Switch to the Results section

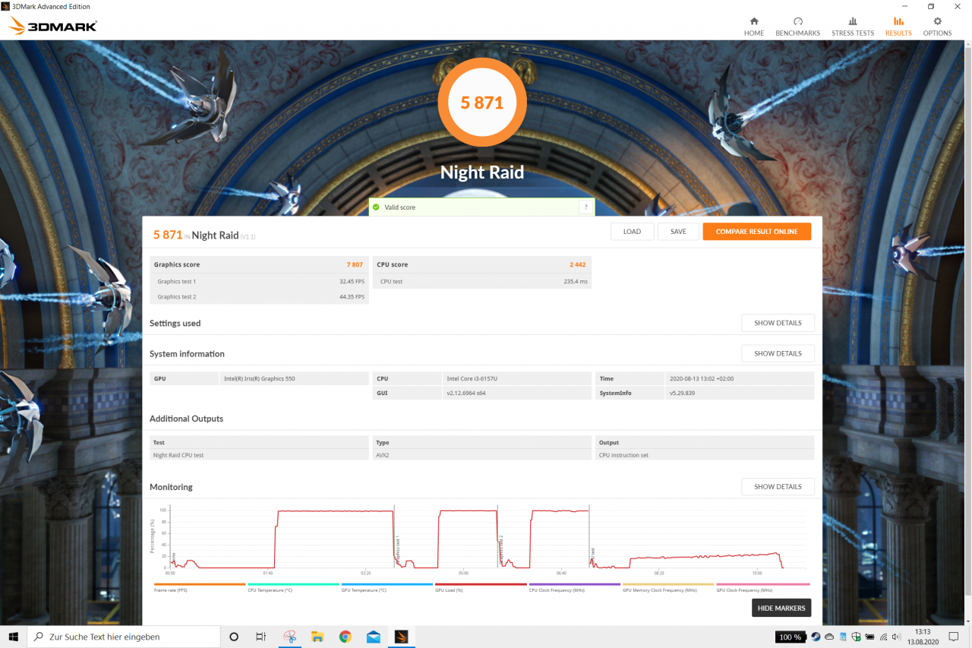898,27
